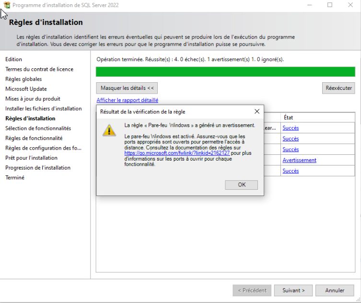Image resolution: width=361 pixels, height=303 pixels.
Task: Click OK in the warning dialog
Action: click(x=241, y=185)
